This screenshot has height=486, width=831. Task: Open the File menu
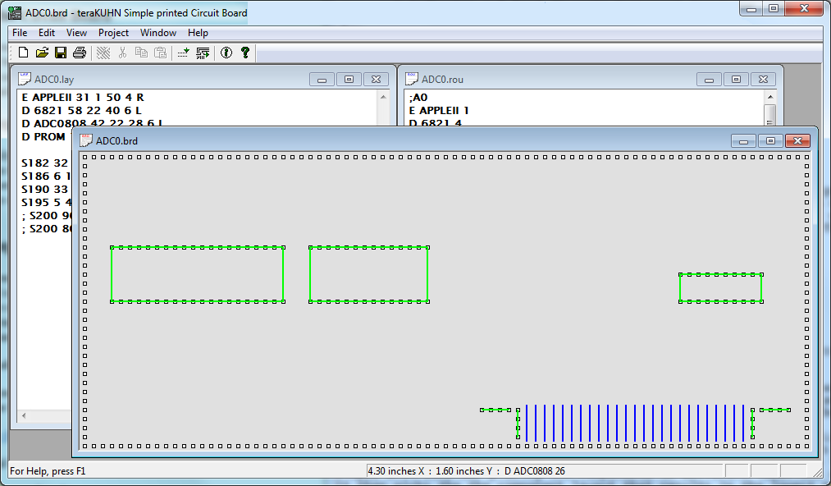tap(20, 33)
